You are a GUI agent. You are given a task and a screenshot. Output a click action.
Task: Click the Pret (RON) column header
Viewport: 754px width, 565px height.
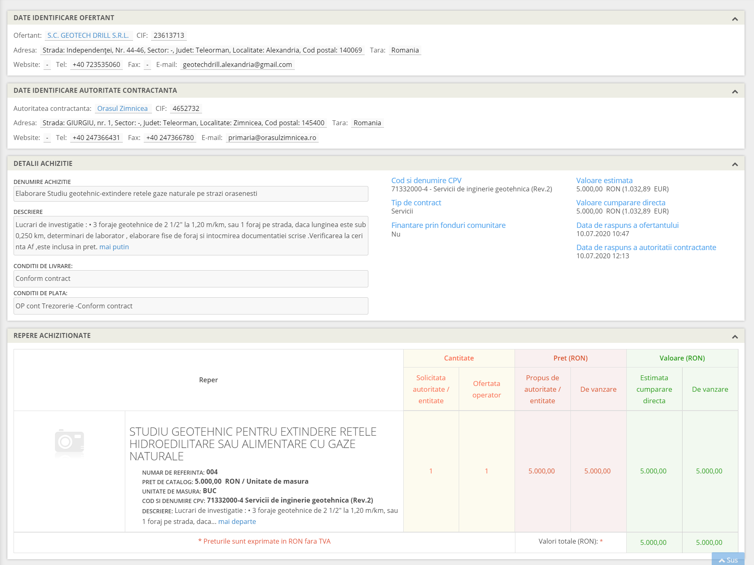tap(570, 358)
